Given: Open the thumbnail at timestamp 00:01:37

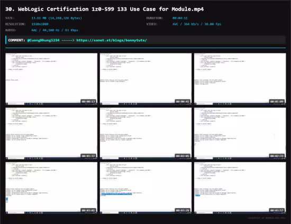Looking at the screenshot, I should [x=51, y=134].
